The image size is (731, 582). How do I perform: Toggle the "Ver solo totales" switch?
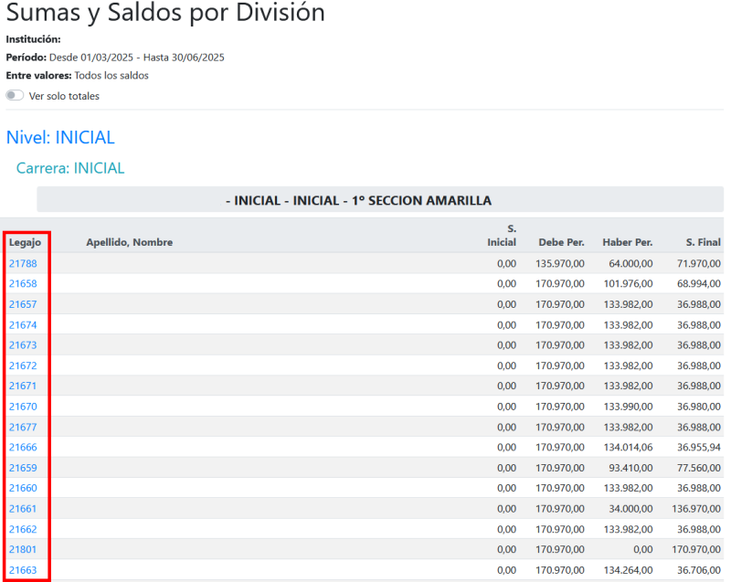click(15, 96)
